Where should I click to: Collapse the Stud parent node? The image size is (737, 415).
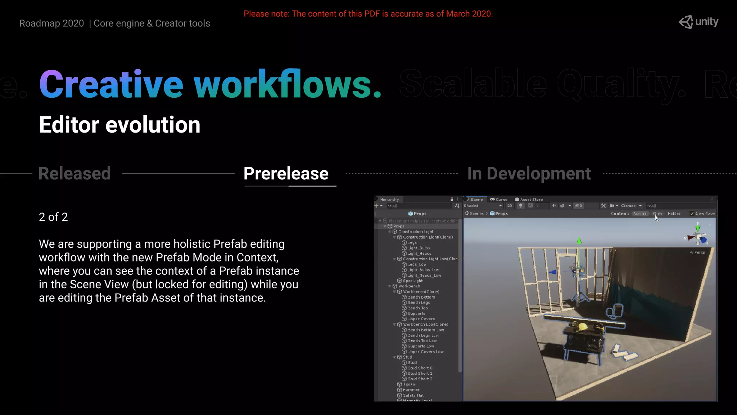(x=394, y=357)
